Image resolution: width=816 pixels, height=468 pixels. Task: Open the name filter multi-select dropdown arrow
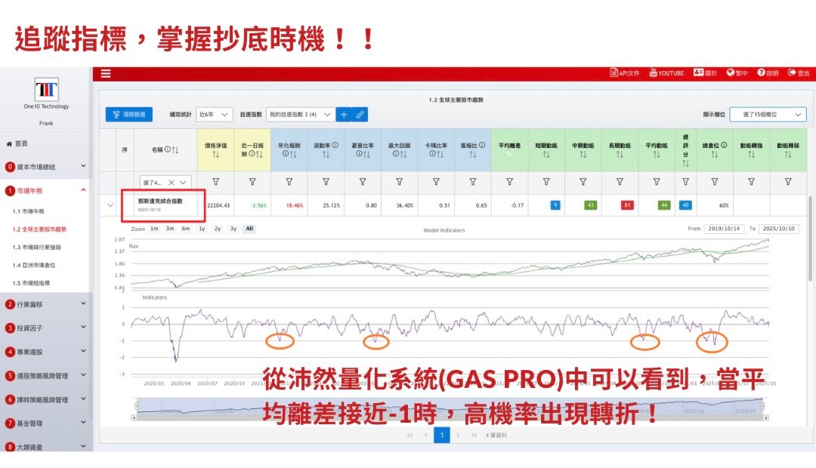click(x=183, y=183)
